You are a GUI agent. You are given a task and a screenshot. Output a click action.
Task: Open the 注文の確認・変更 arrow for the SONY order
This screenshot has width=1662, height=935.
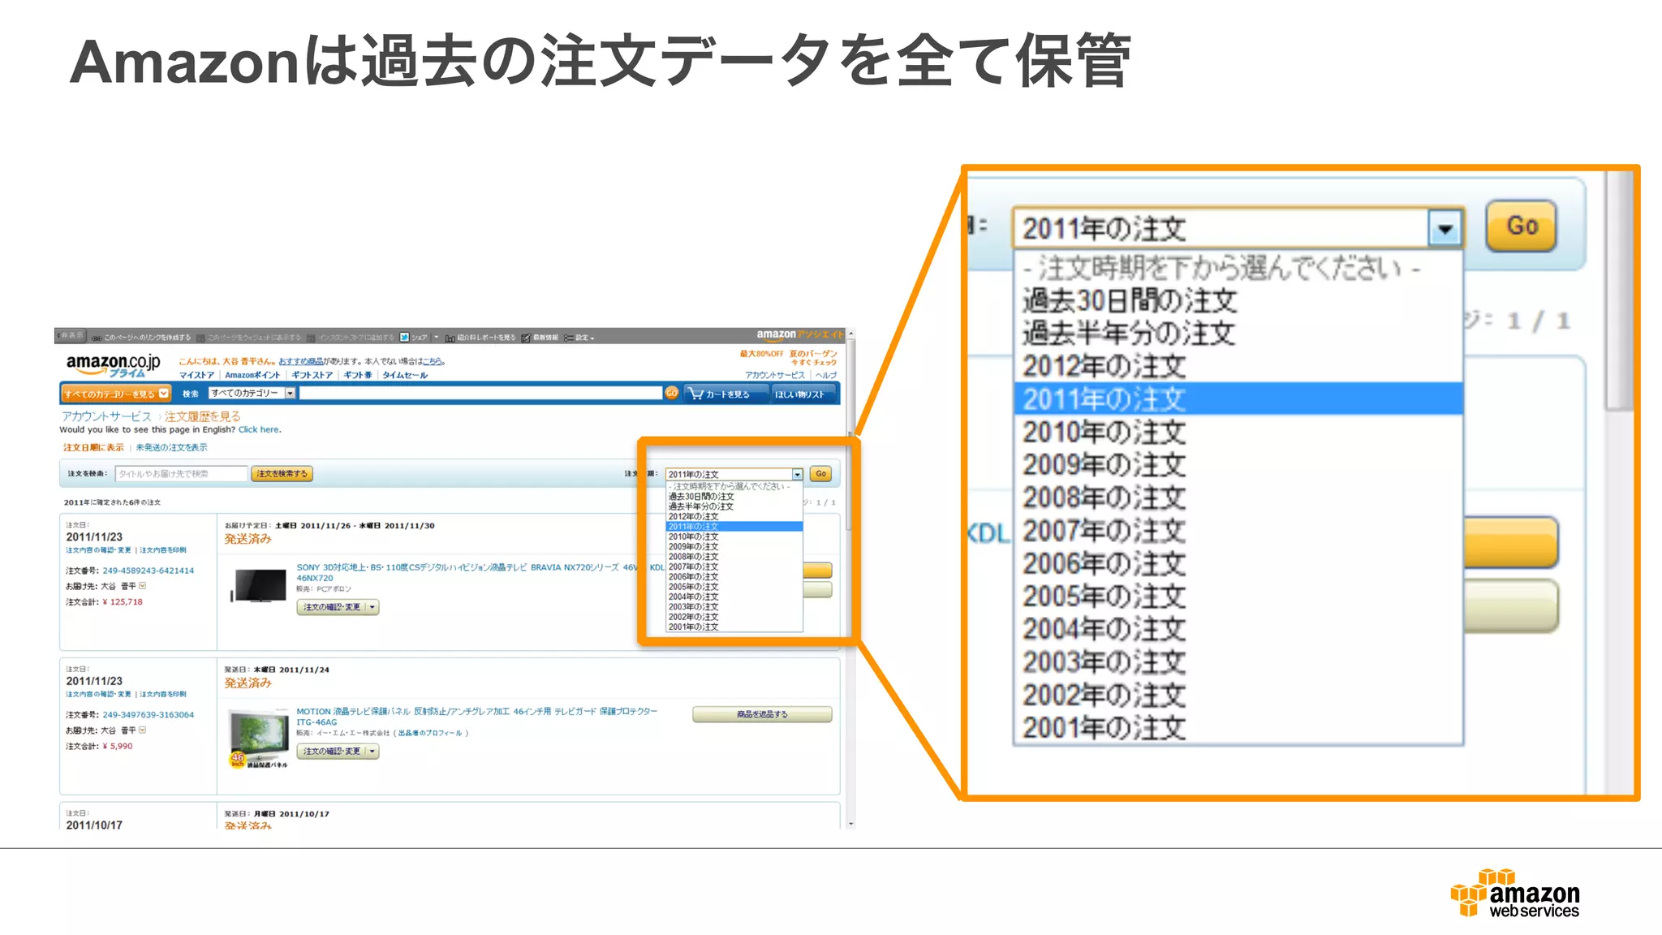(x=372, y=607)
